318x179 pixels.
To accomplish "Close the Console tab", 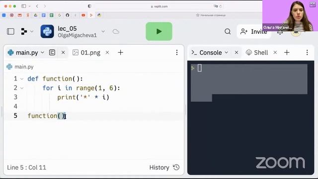I will pyautogui.click(x=237, y=53).
